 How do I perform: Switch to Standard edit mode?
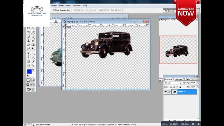tap(28, 80)
